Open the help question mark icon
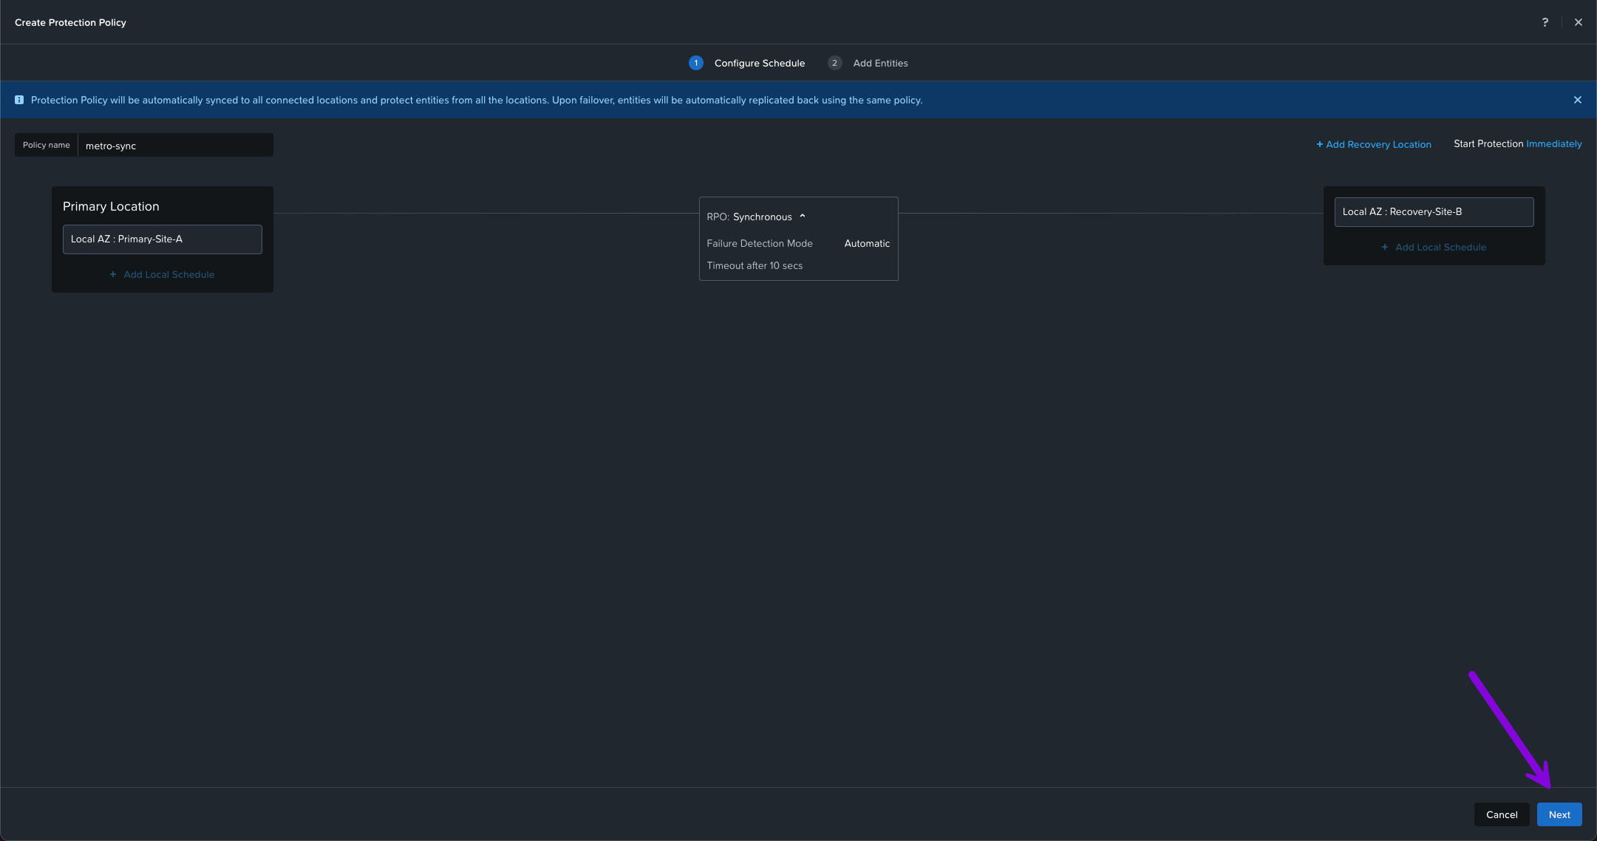 [1545, 22]
